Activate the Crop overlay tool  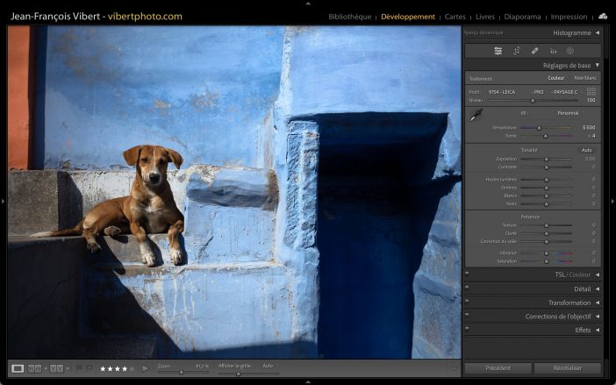[517, 51]
